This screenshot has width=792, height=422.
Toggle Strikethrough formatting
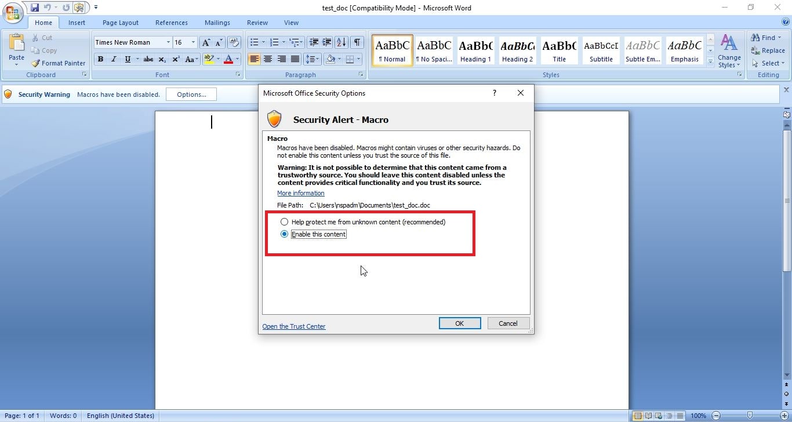click(148, 59)
